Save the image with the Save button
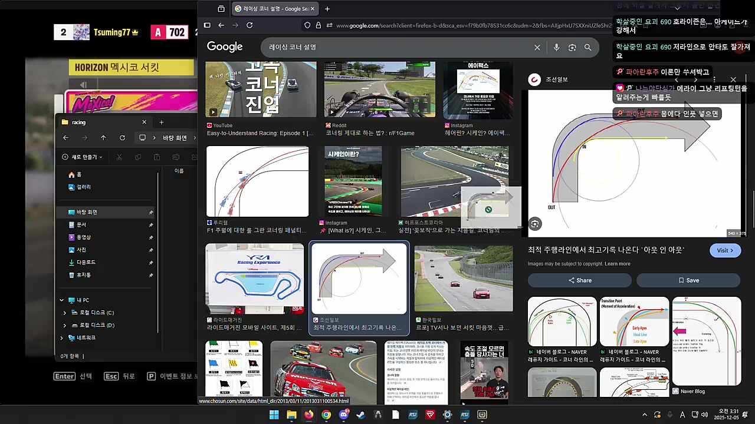 tap(688, 280)
